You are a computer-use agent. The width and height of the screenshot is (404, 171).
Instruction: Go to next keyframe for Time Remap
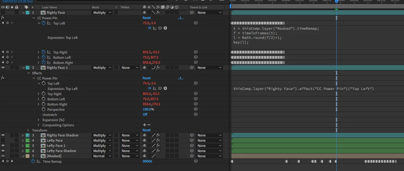(12, 161)
